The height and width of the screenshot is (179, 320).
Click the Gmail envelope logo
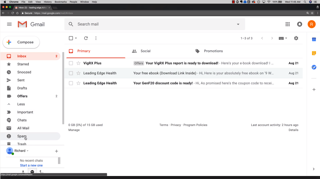22,24
